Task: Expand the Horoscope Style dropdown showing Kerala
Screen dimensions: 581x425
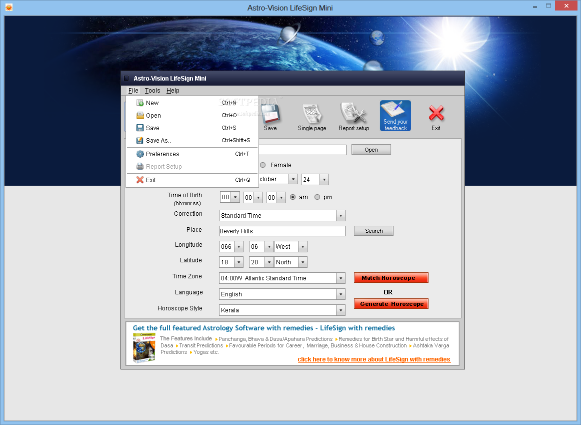Action: coord(340,310)
